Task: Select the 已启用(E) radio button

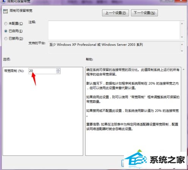Action: [x=6, y=31]
